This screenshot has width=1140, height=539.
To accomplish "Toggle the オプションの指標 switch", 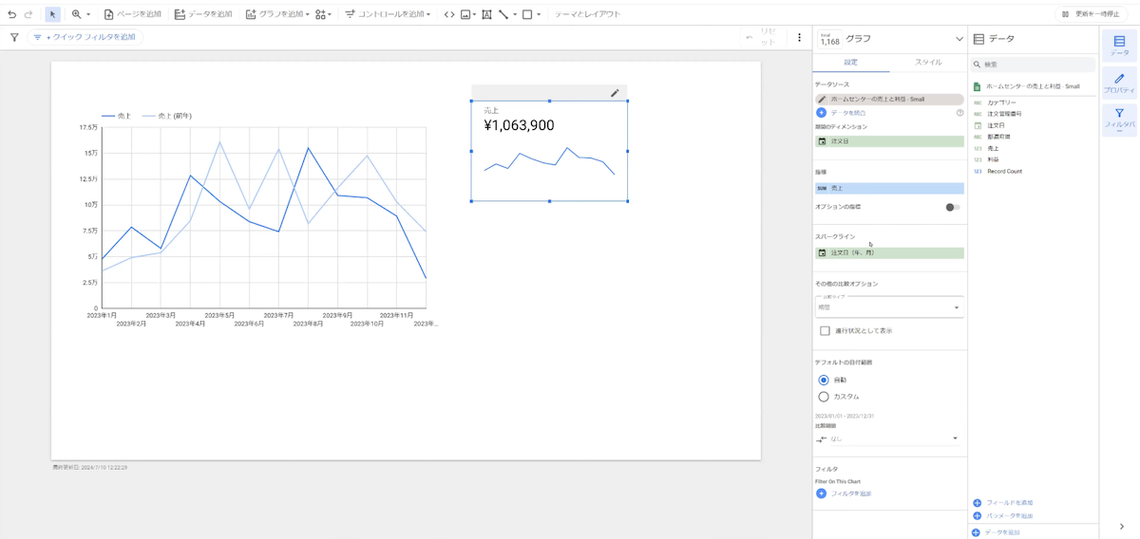I will click(x=952, y=207).
